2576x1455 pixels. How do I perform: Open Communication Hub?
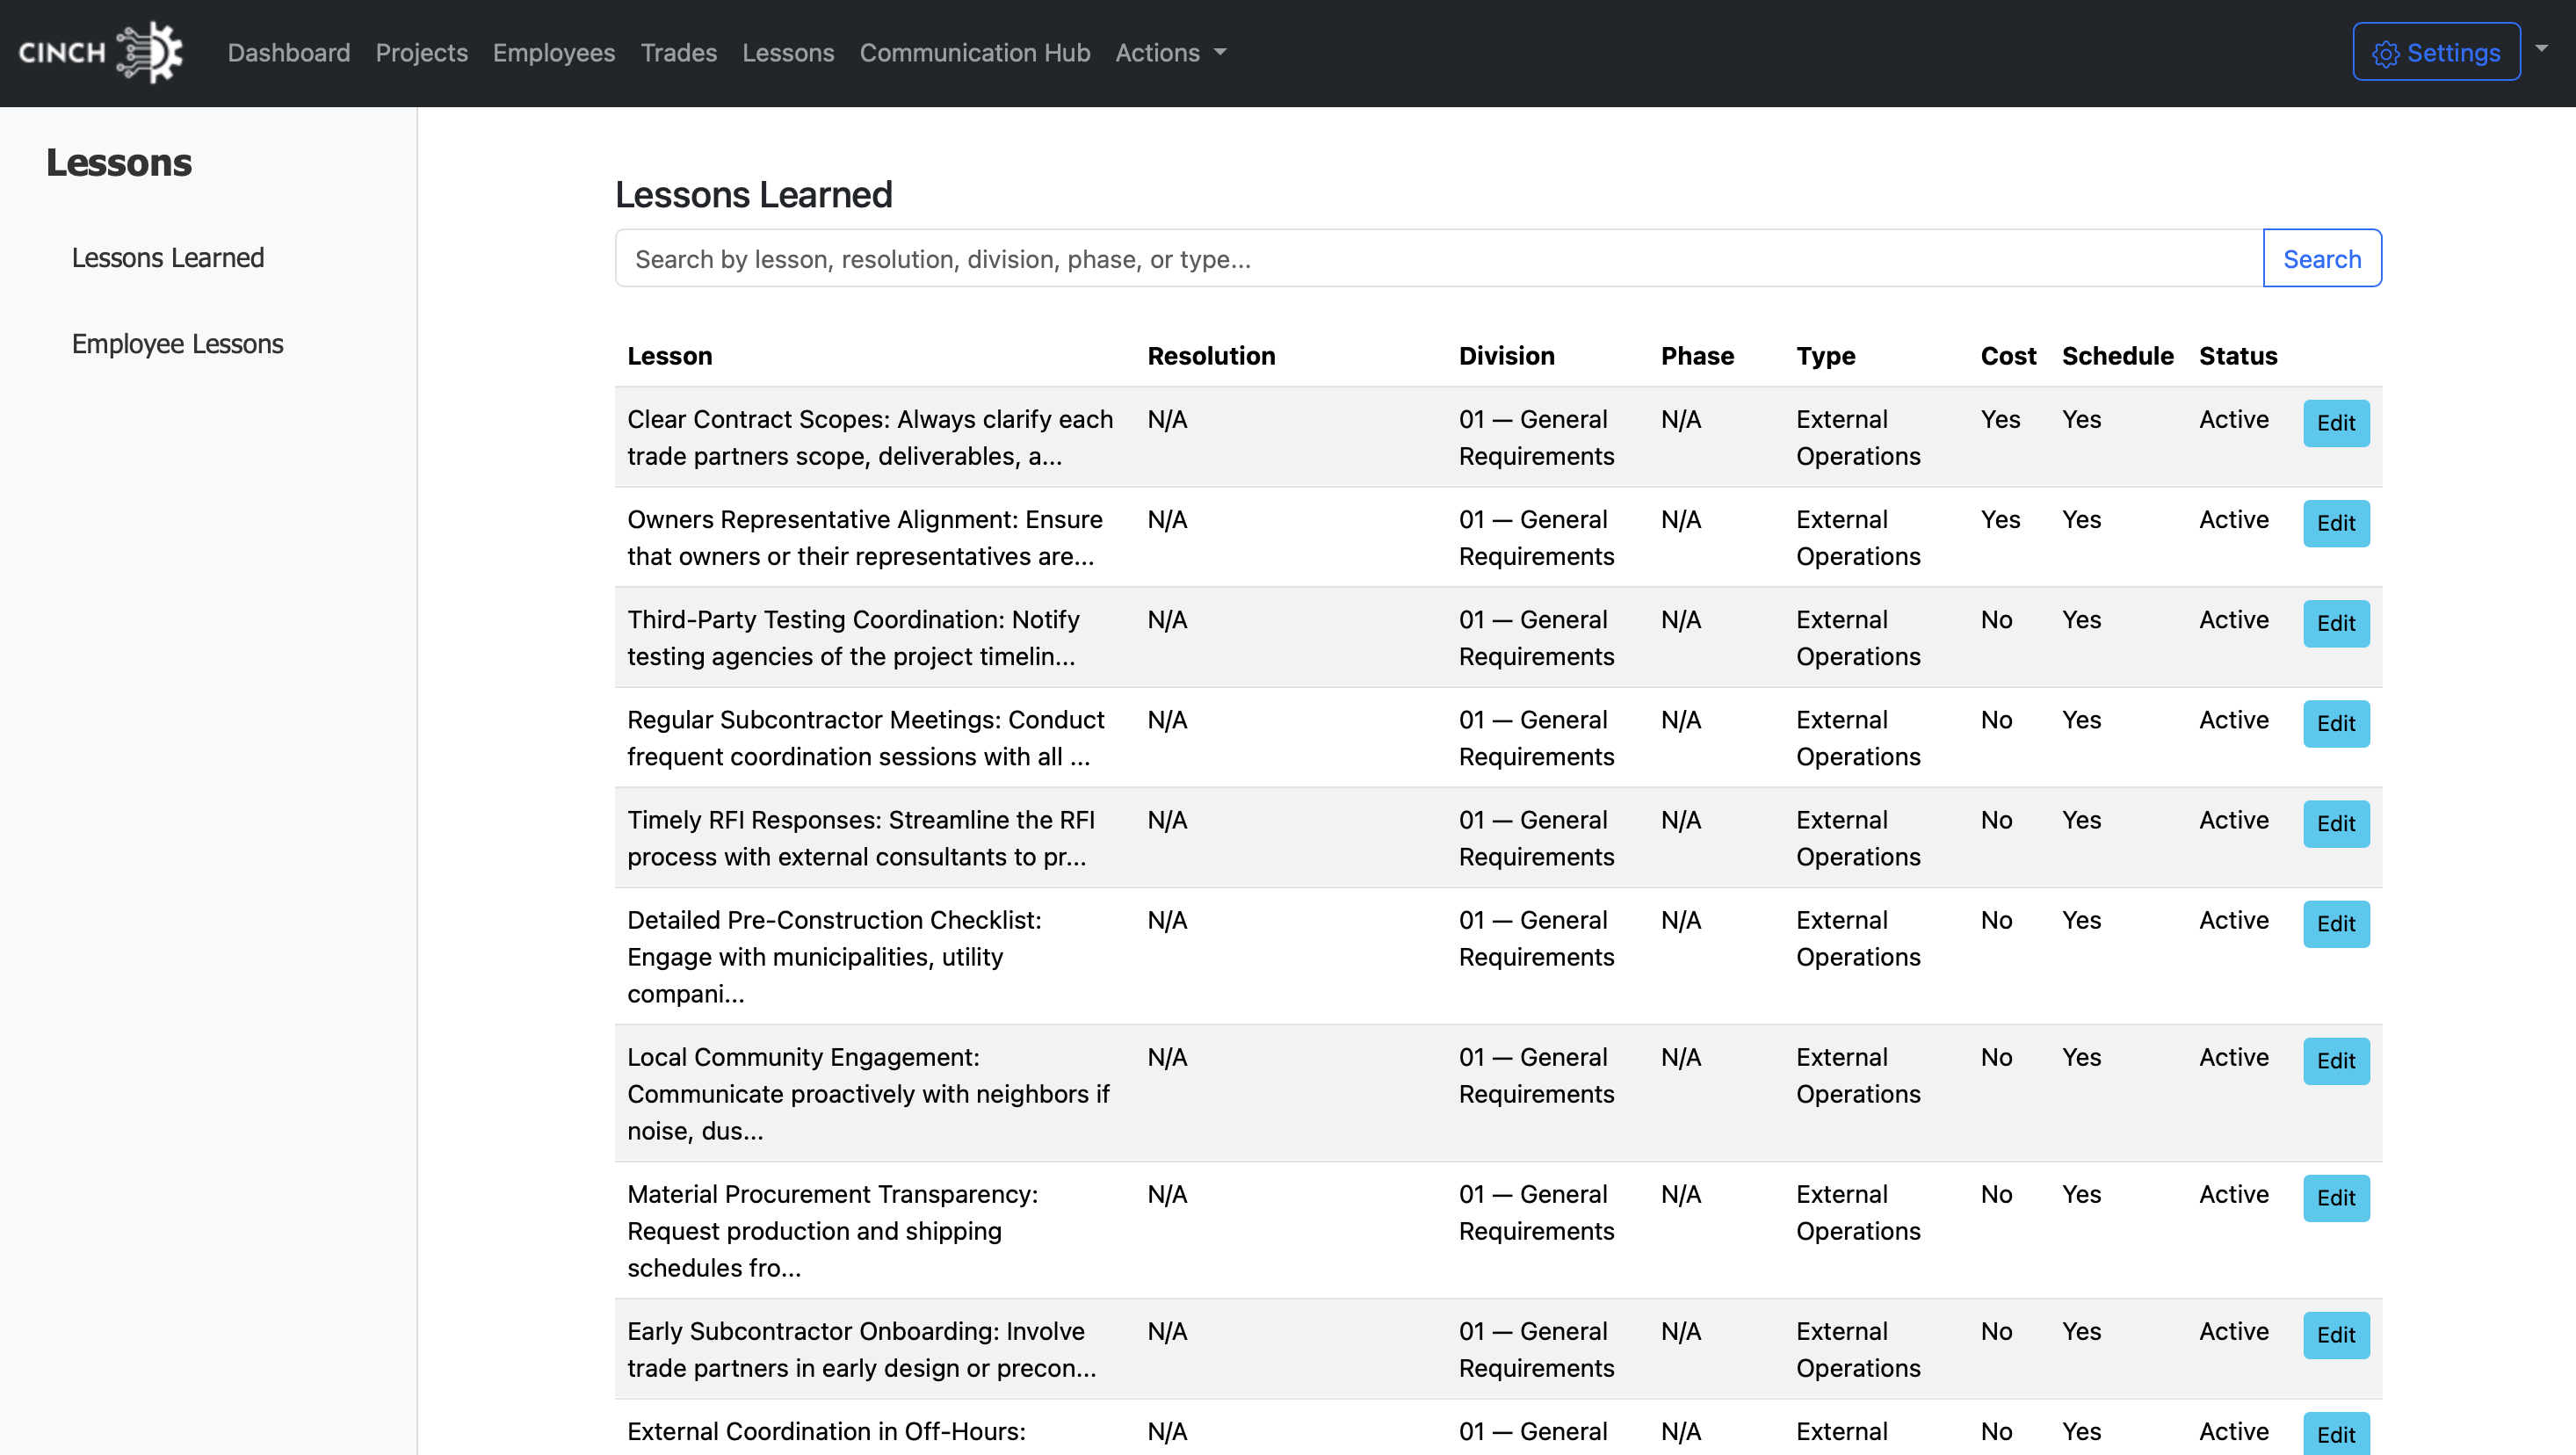[975, 52]
